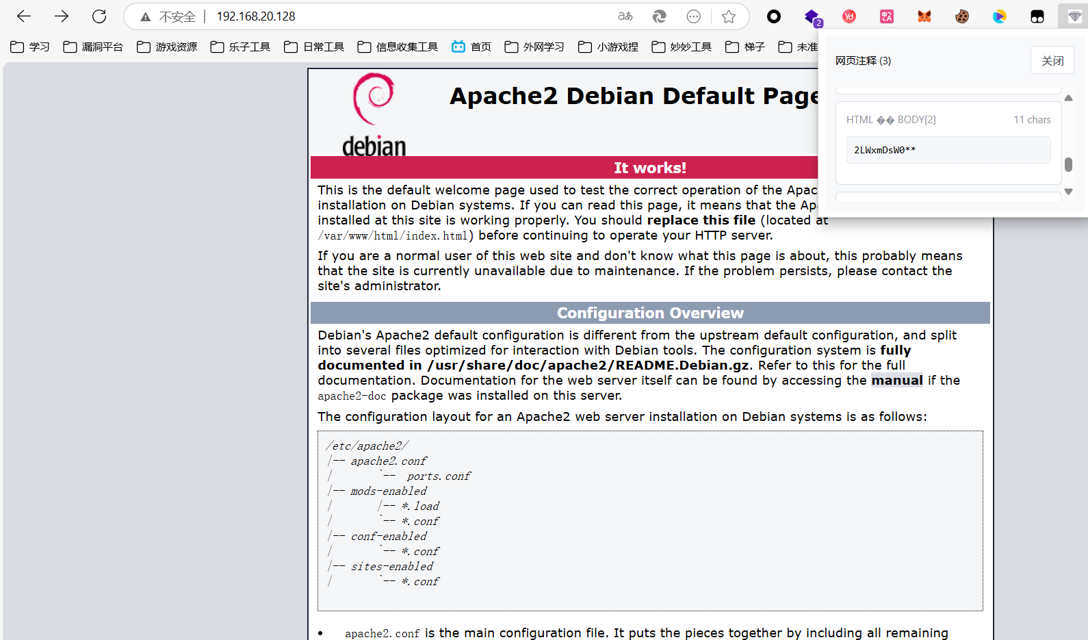The image size is (1088, 640).
Task: Click the conf-enabled line in config tree
Action: pyautogui.click(x=389, y=537)
